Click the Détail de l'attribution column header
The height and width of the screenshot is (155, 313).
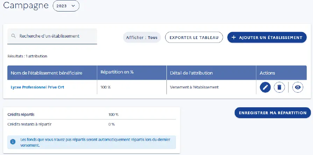(x=191, y=73)
